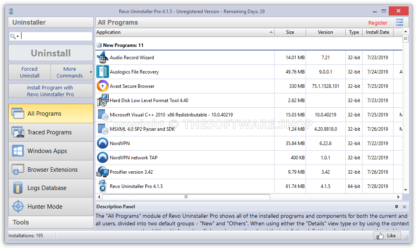Click the 75.1.1528.101 version cell
Viewport: 417px width, 248px height.
[325, 86]
